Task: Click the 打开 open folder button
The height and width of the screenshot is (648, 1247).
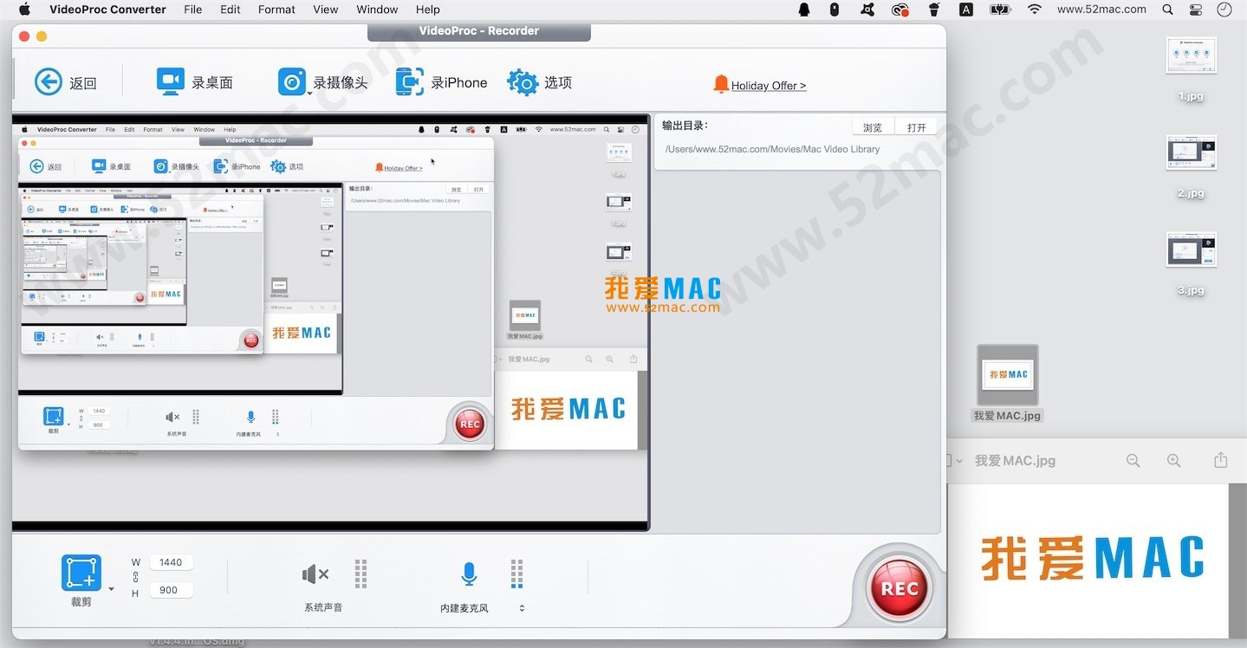Action: (x=917, y=127)
